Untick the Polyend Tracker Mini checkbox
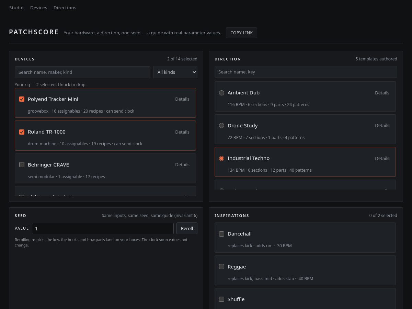412x309 pixels. (22, 99)
